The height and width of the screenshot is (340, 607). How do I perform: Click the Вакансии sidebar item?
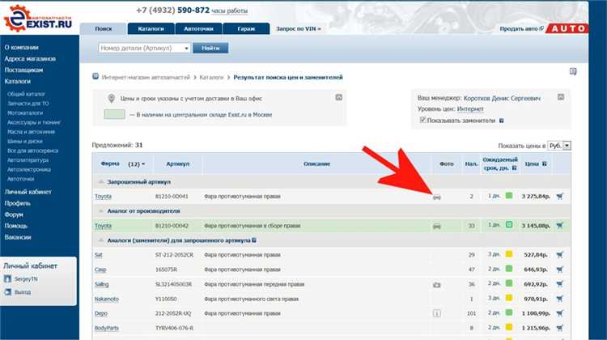click(18, 237)
